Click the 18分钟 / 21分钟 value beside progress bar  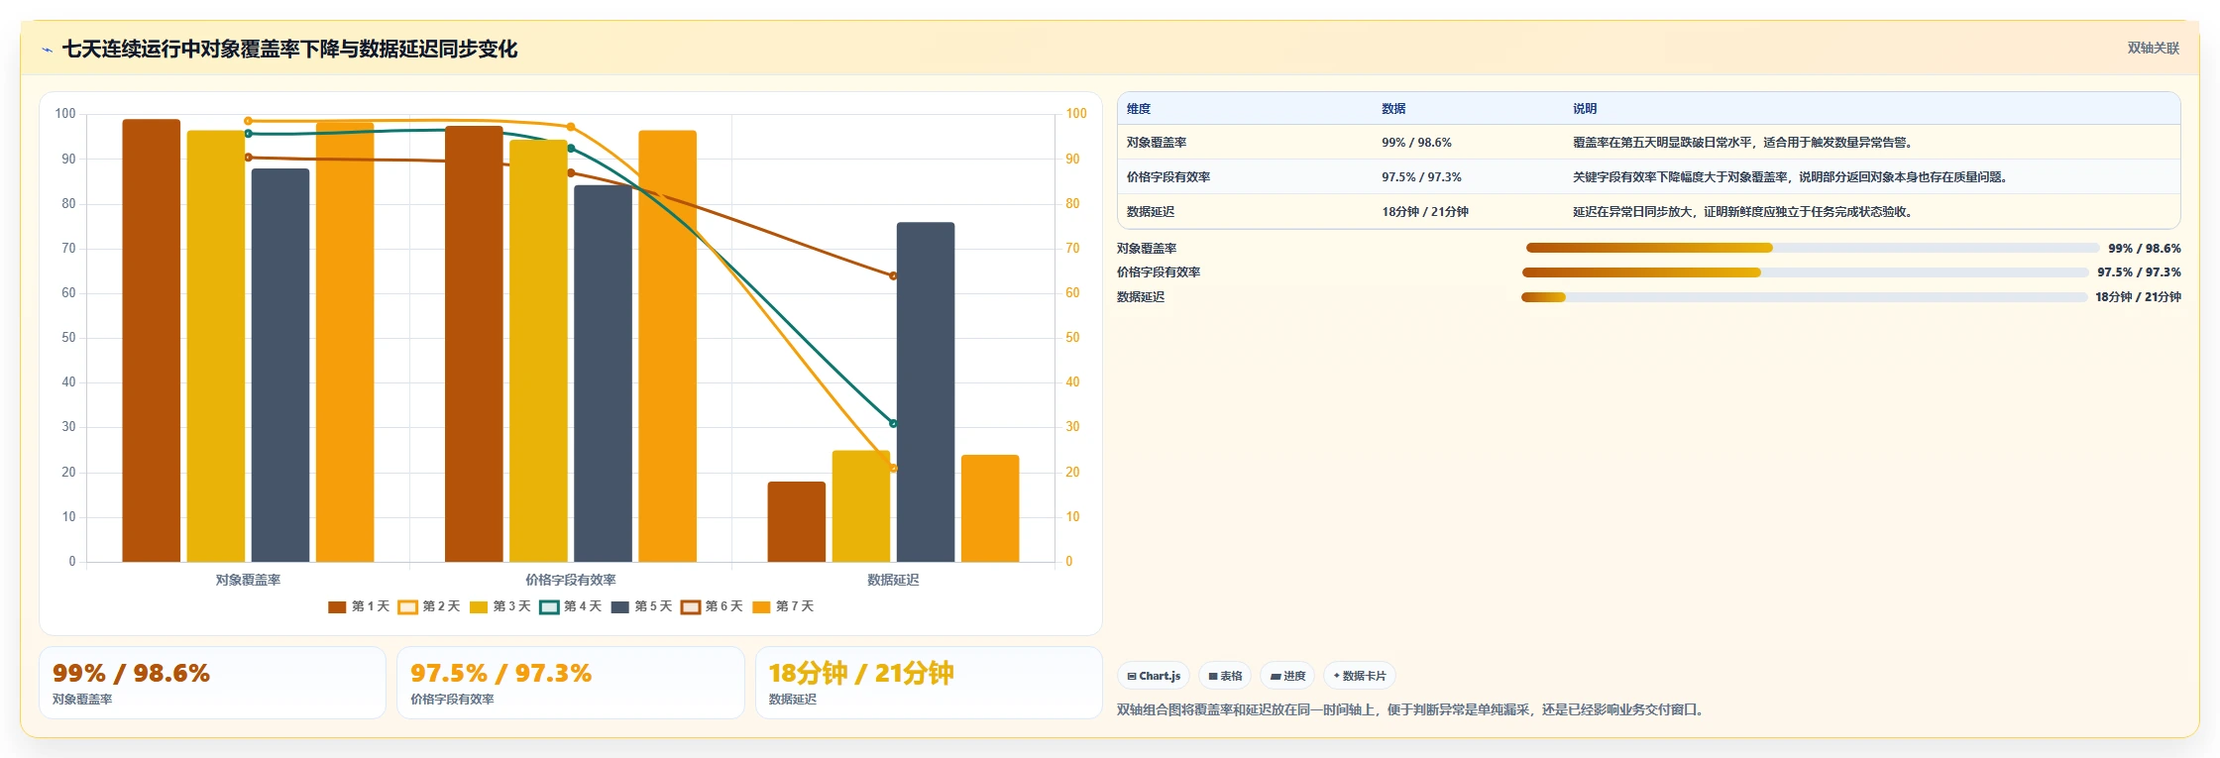coord(2138,297)
